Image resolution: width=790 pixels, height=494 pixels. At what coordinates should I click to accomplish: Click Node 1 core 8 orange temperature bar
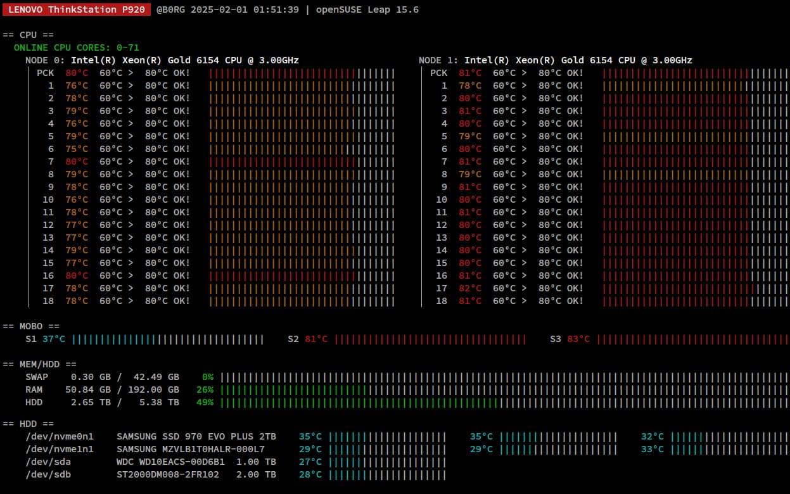pyautogui.click(x=696, y=174)
